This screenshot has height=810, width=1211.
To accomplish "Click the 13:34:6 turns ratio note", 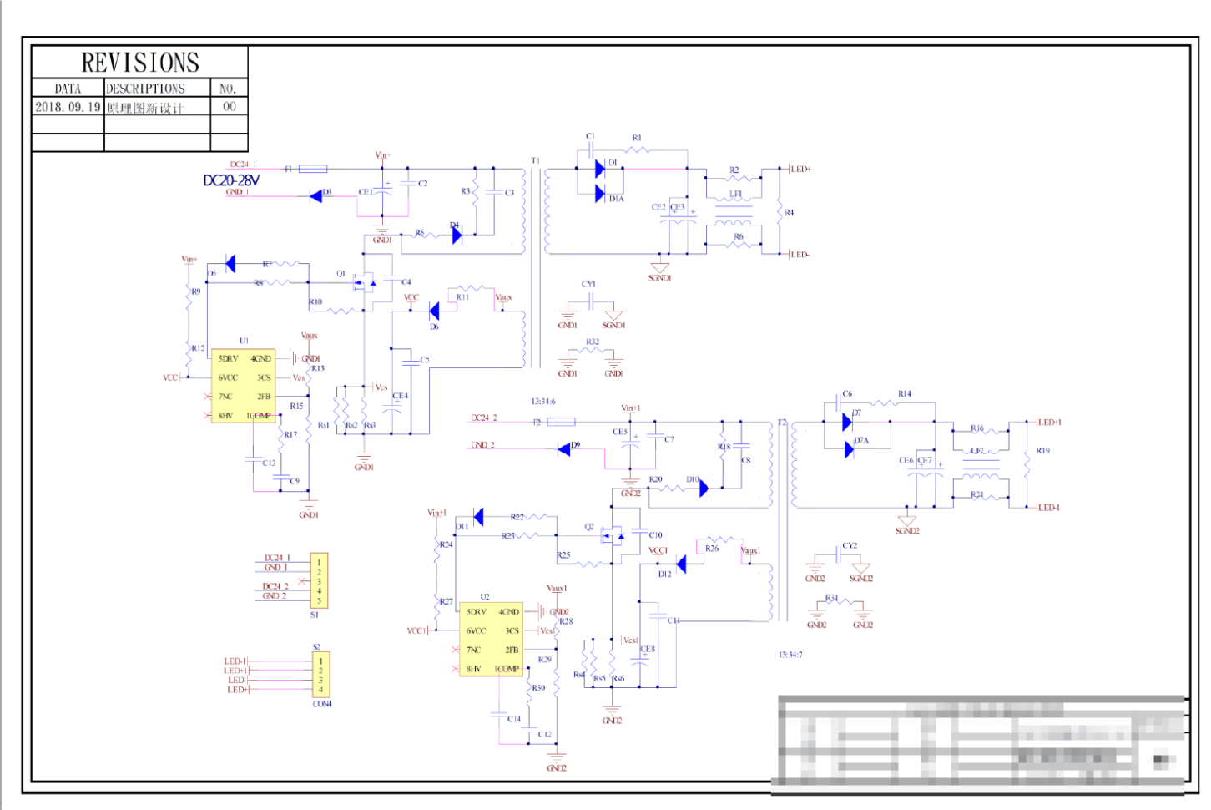I will pyautogui.click(x=542, y=402).
